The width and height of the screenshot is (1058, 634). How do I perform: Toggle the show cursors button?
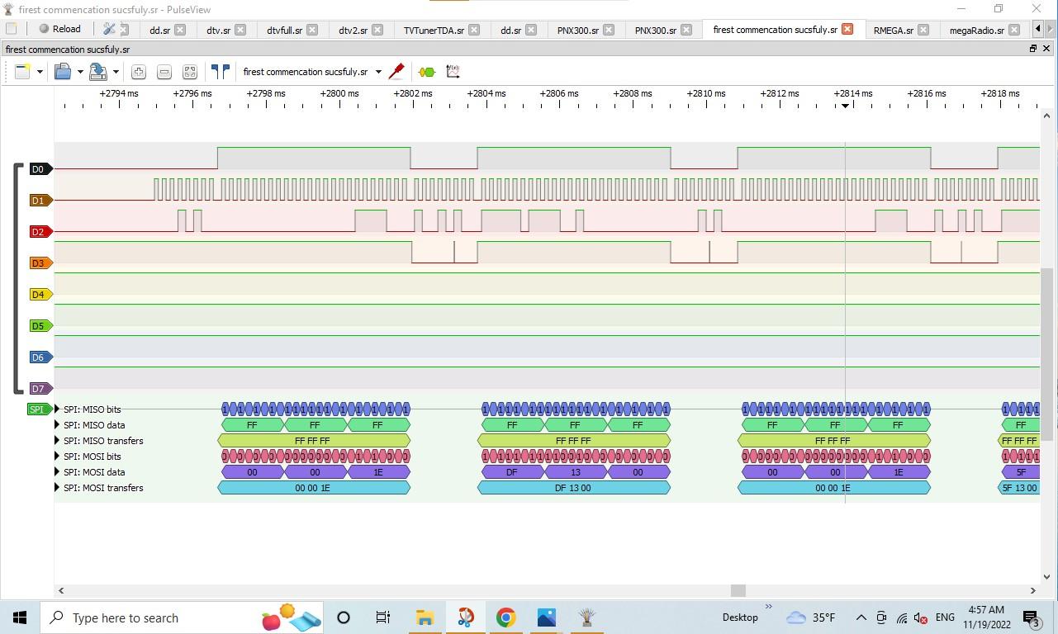220,72
